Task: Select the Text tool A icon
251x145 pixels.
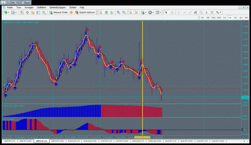Action: point(206,12)
